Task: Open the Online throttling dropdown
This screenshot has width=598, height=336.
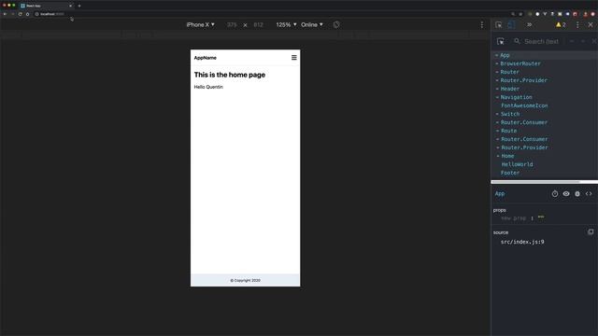Action: 311,25
